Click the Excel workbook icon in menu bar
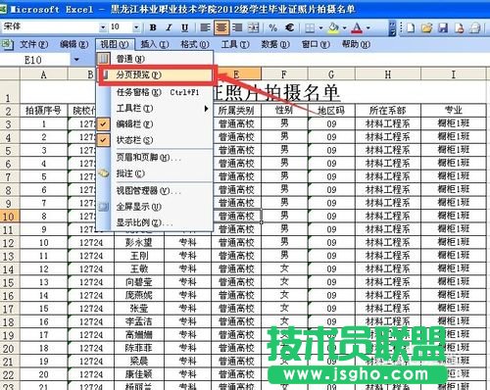The height and width of the screenshot is (390, 490). [x=7, y=44]
